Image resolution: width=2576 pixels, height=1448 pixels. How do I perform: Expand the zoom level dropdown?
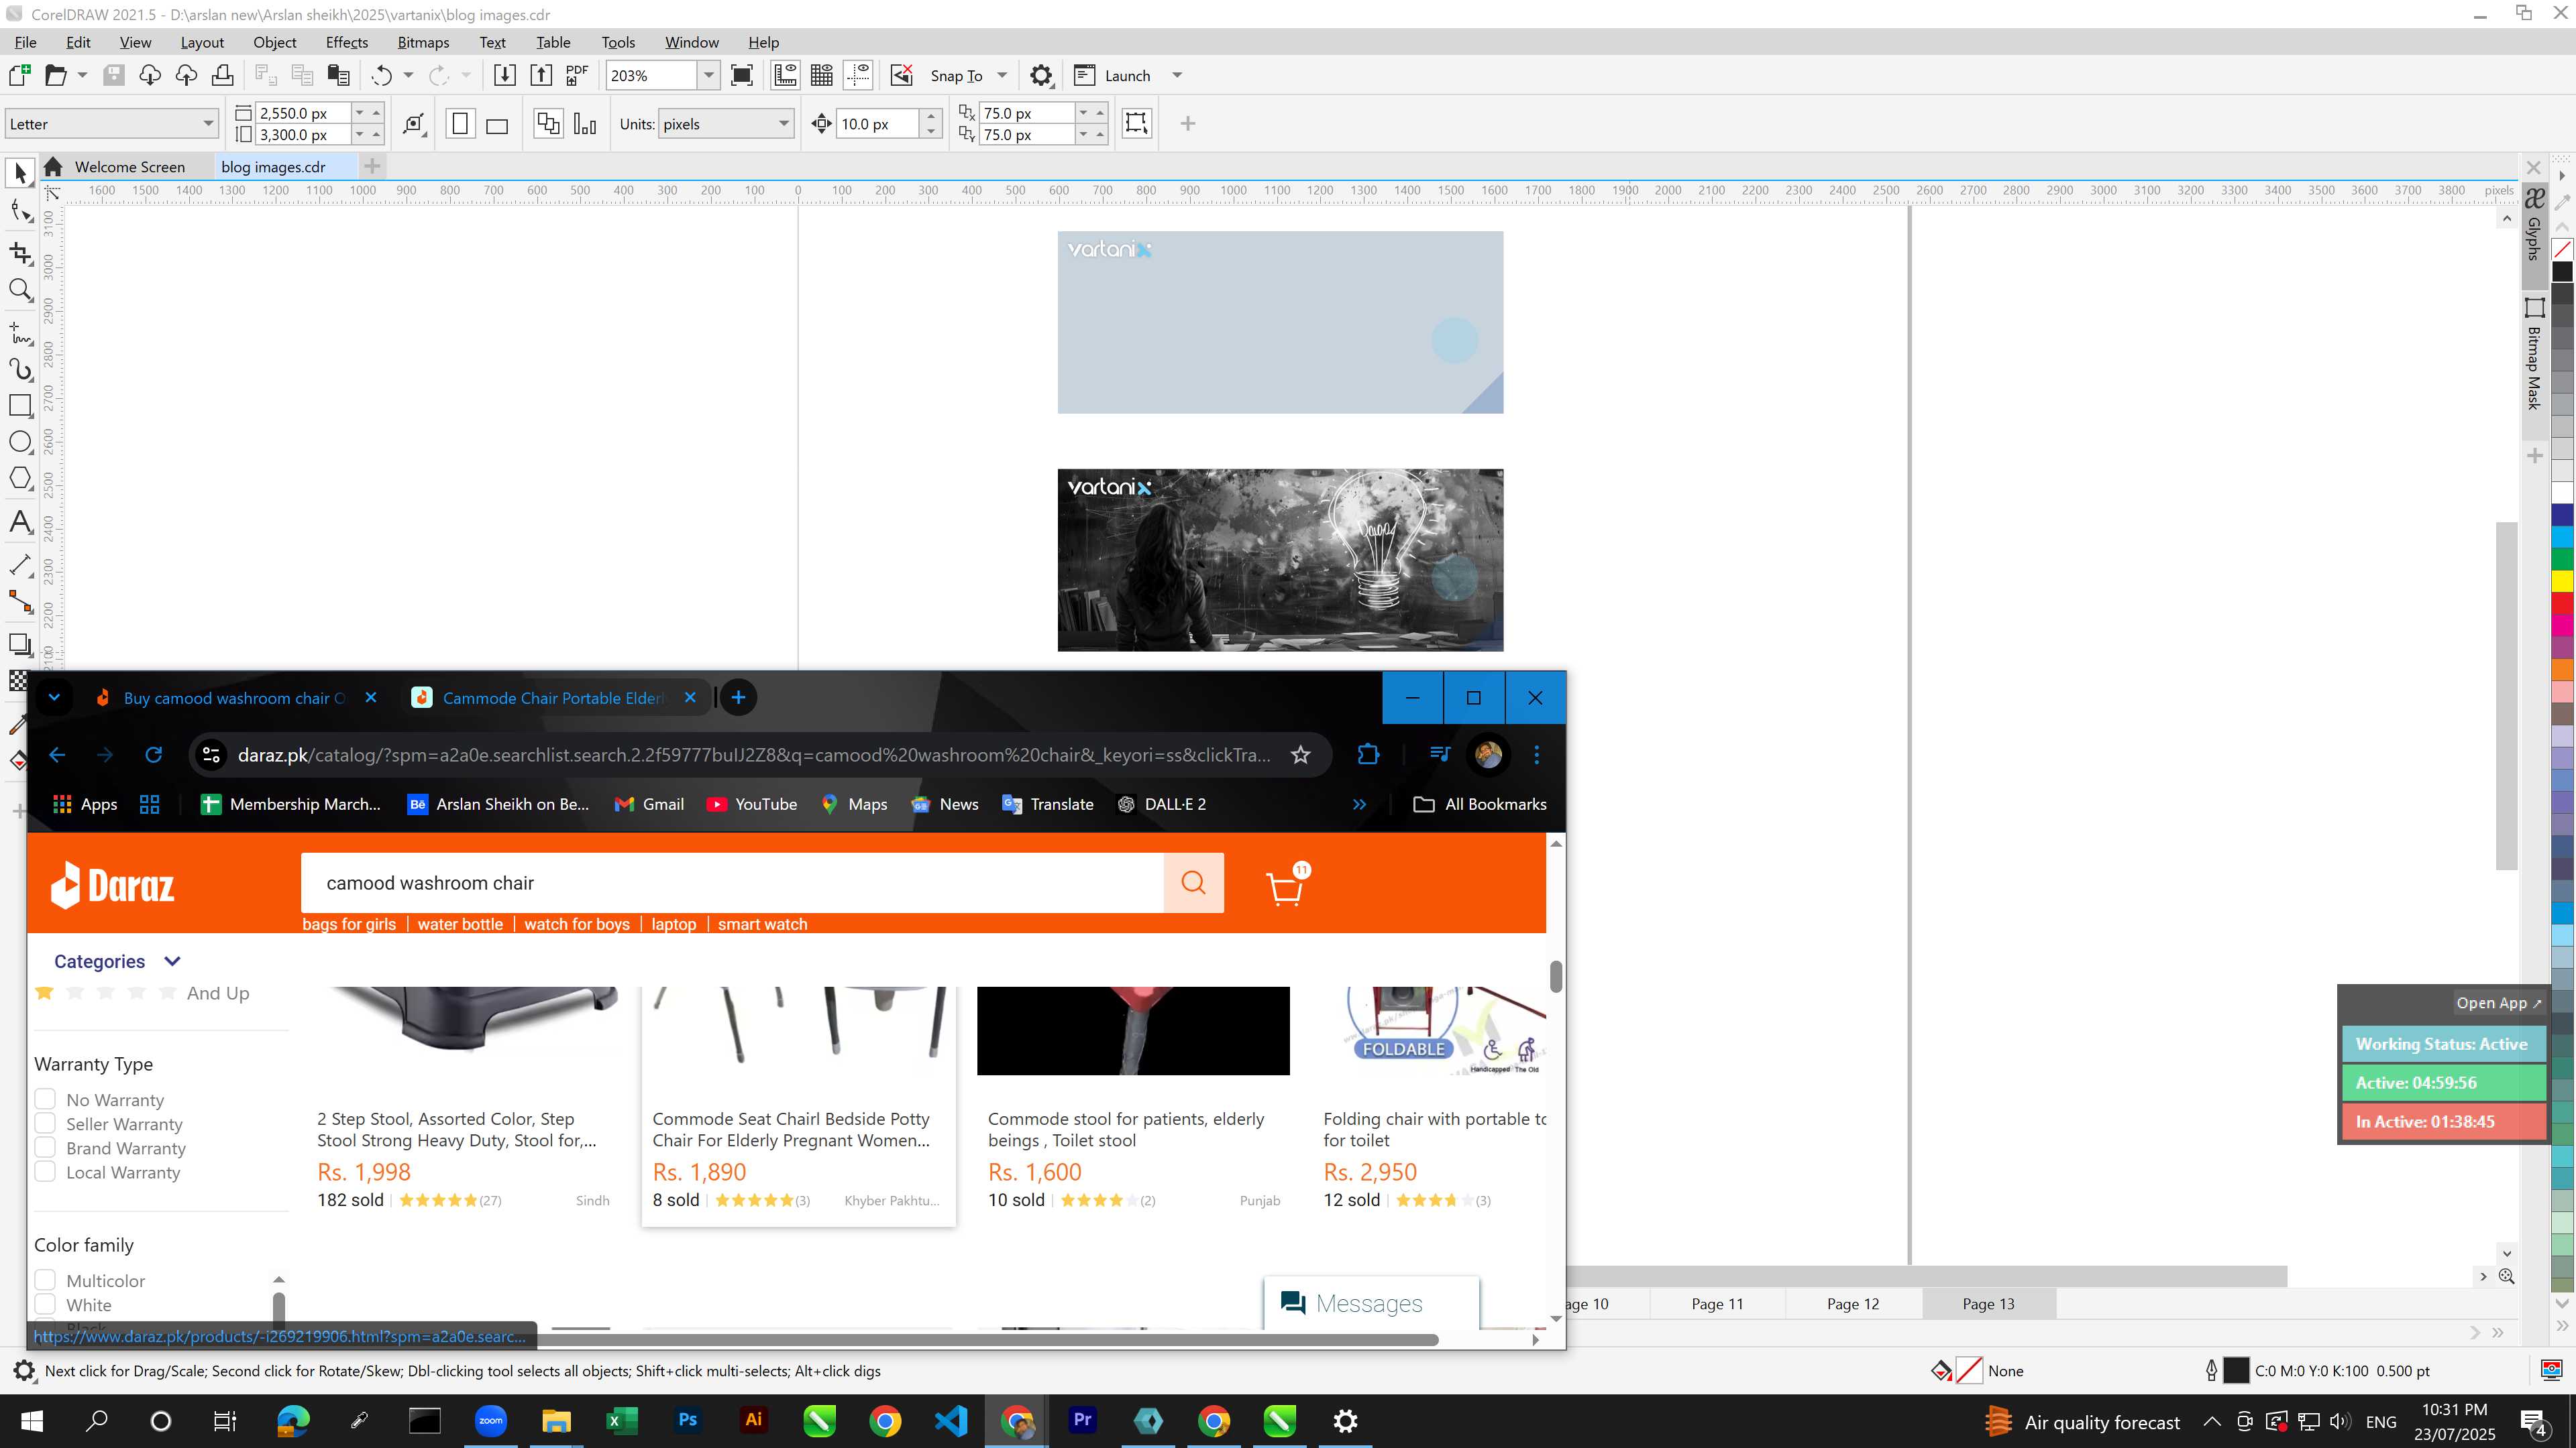[708, 75]
